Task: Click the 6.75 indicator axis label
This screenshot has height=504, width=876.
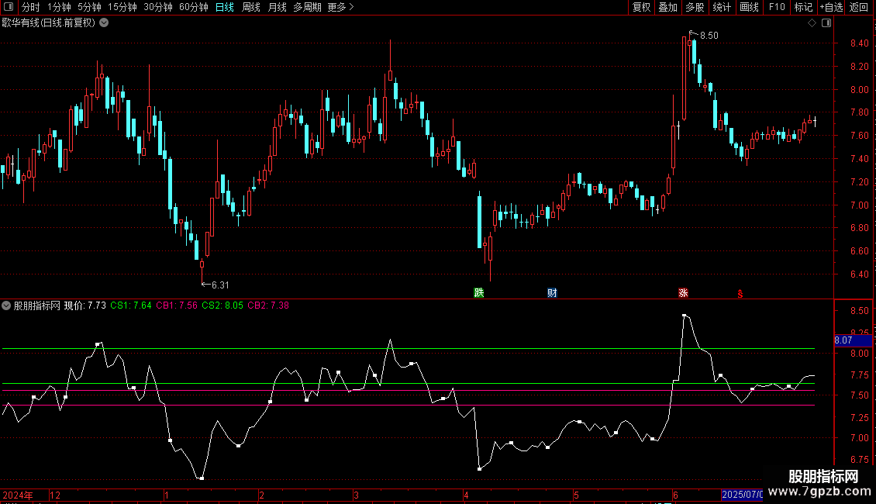Action: (x=859, y=460)
